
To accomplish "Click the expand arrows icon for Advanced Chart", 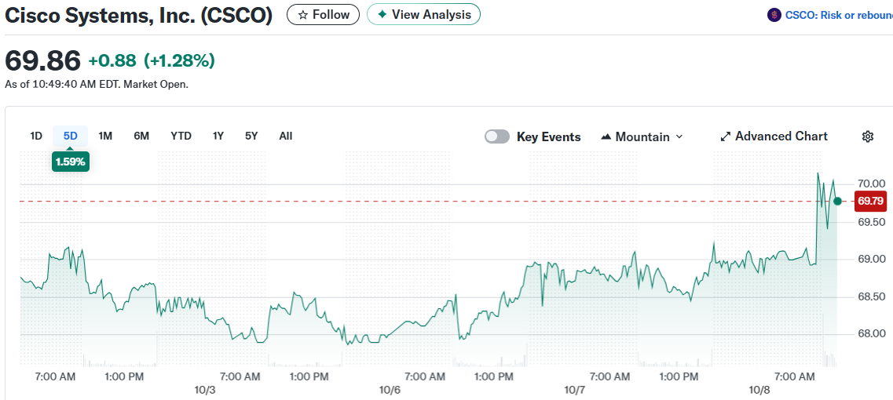I will 725,136.
